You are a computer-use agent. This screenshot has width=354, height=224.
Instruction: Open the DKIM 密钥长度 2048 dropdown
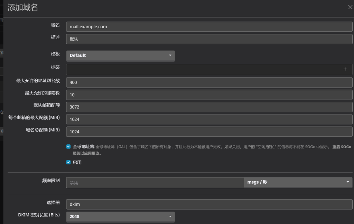[120, 217]
